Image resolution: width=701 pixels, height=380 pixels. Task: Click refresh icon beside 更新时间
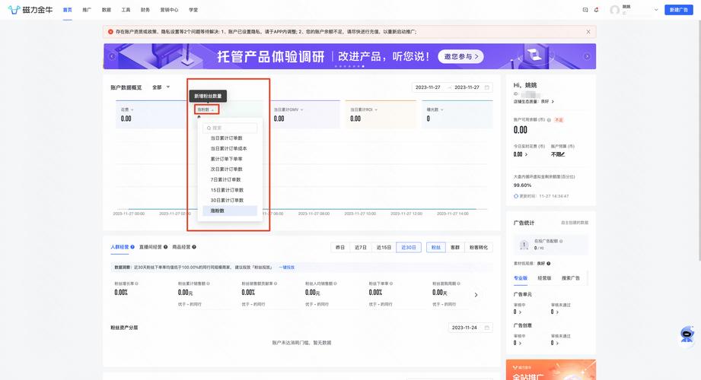click(516, 196)
